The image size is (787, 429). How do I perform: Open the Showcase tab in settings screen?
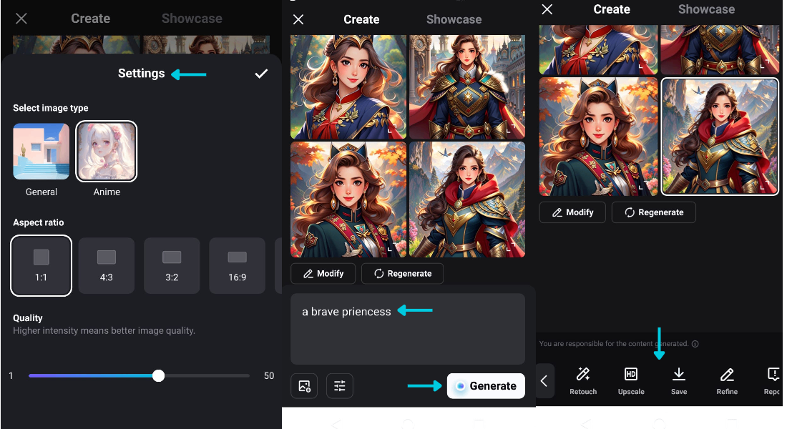(x=192, y=19)
